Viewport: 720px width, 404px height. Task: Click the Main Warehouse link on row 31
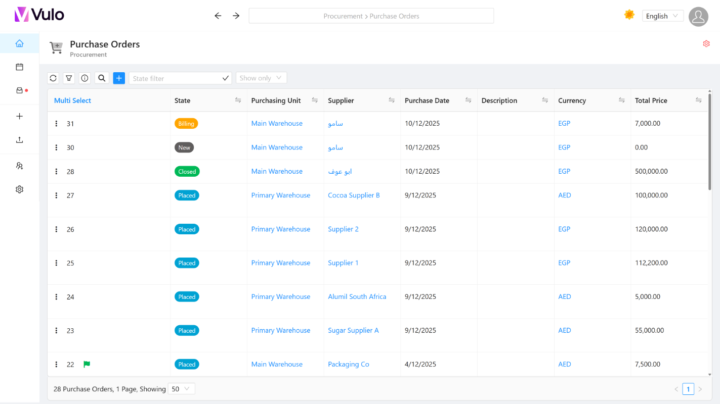(x=277, y=123)
